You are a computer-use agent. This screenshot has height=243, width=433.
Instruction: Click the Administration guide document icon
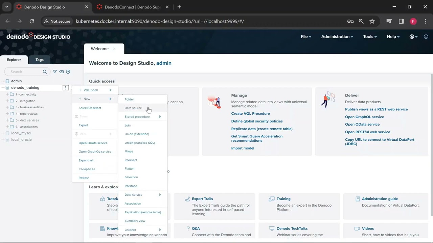pos(358,199)
